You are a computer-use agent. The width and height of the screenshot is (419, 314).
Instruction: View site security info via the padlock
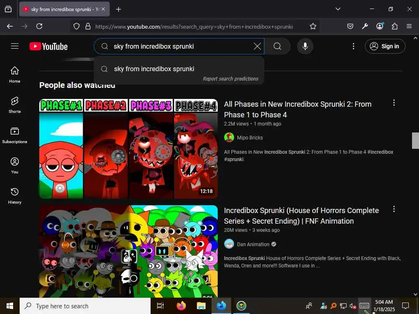pos(88,26)
